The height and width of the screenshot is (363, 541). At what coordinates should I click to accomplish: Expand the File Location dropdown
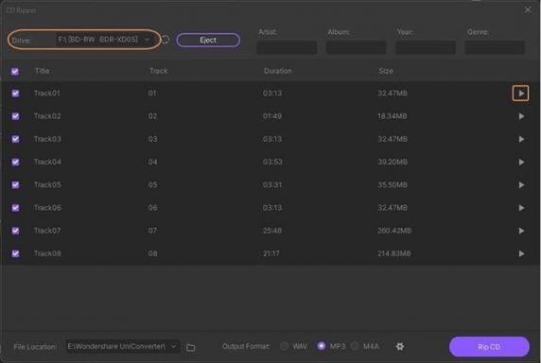click(123, 346)
